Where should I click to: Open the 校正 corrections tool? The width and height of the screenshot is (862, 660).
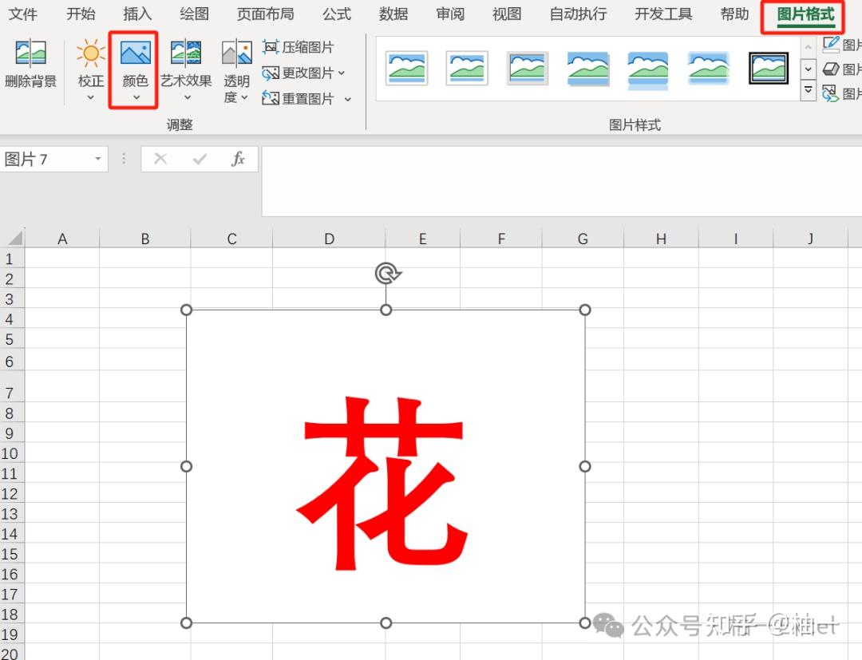pos(91,69)
